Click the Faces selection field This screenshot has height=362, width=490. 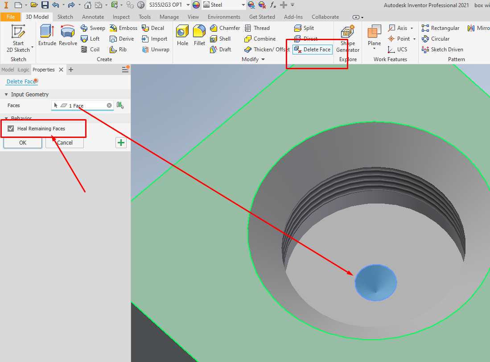[x=82, y=105]
